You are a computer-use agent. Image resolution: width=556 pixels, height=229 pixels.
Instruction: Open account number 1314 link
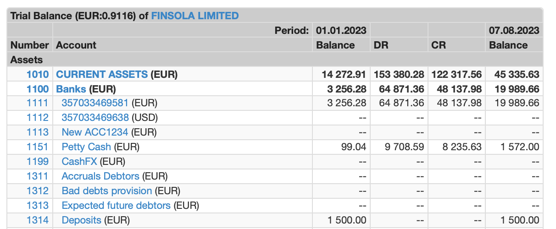[38, 220]
